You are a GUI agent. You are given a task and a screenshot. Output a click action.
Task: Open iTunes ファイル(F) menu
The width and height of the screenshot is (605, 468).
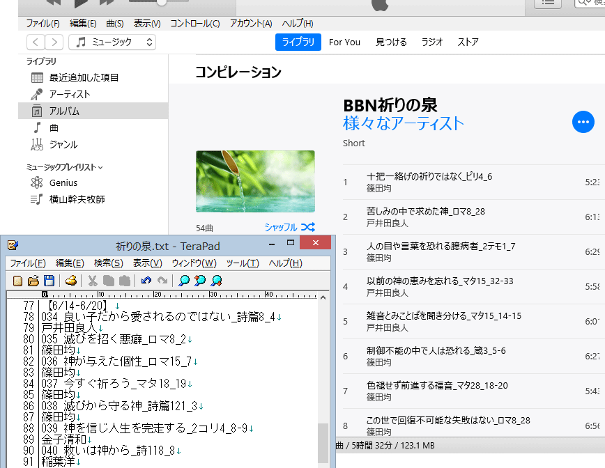(43, 24)
